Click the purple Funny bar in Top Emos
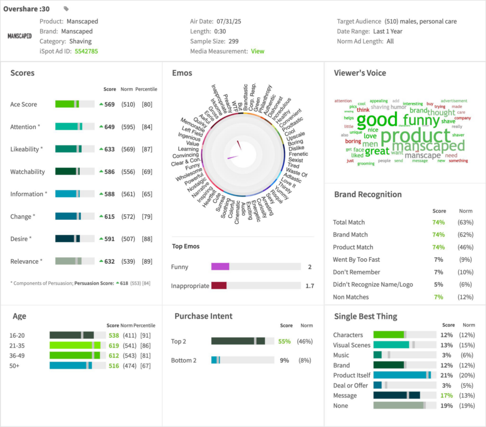Image resolution: width=486 pixels, height=427 pixels. tap(220, 267)
